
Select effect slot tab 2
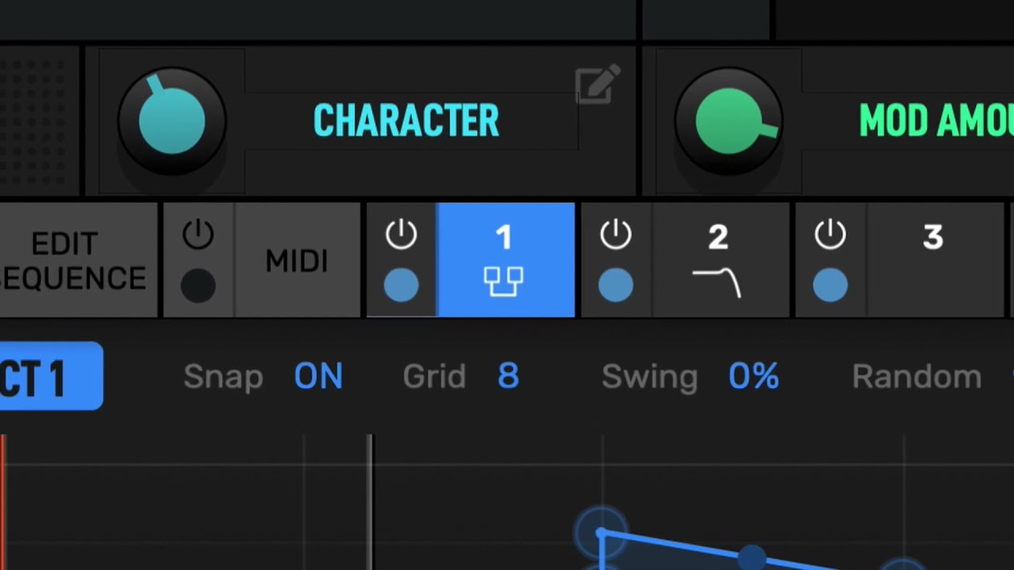pyautogui.click(x=720, y=260)
